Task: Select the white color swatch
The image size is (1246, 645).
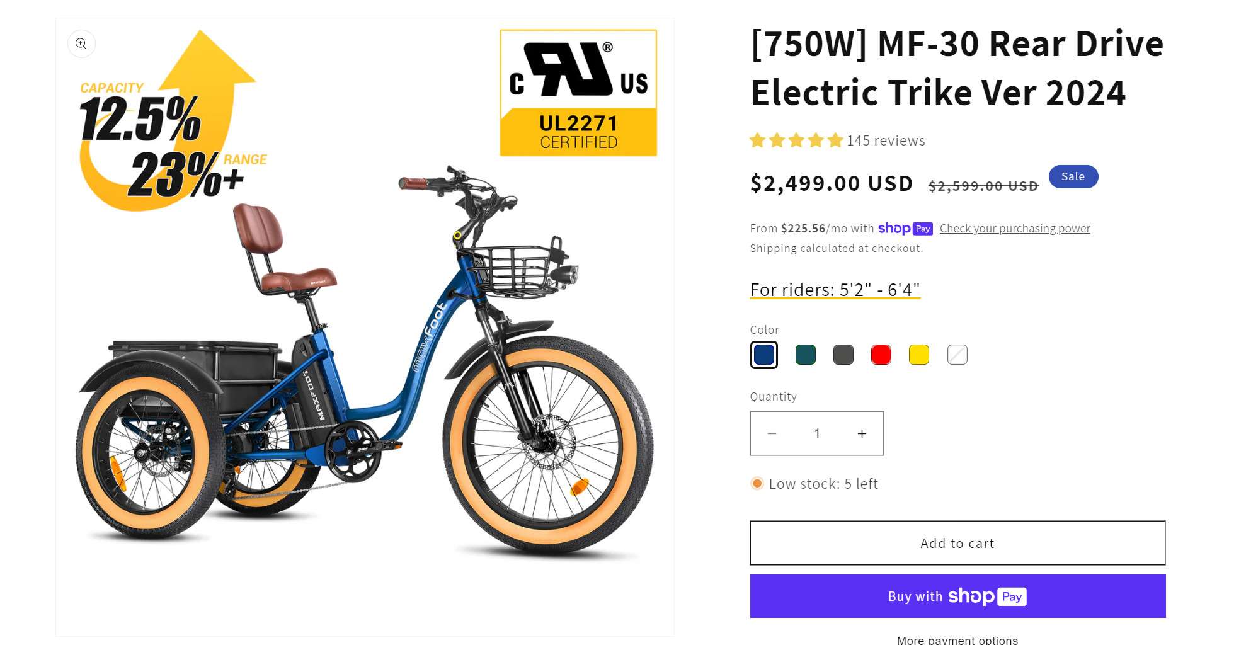Action: pyautogui.click(x=957, y=355)
